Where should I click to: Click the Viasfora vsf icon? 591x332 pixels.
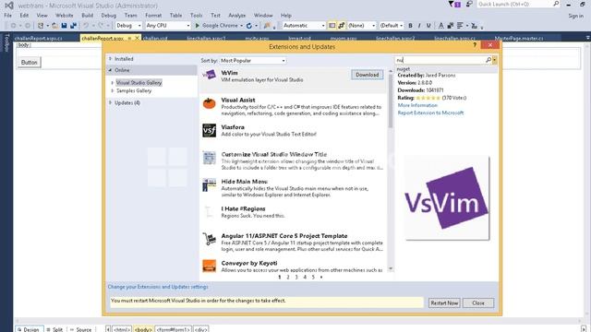[x=210, y=131]
